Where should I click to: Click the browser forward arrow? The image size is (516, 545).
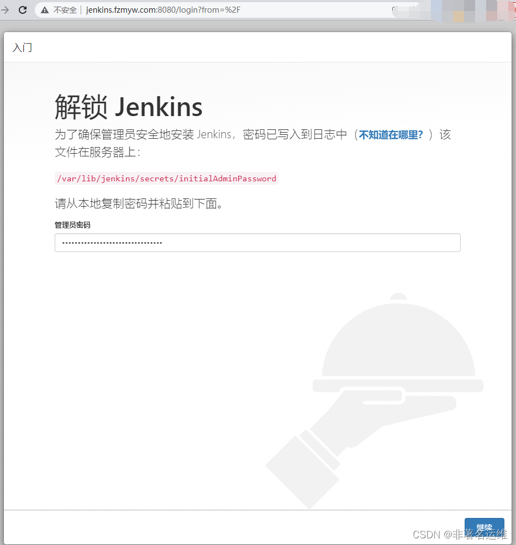[5, 10]
